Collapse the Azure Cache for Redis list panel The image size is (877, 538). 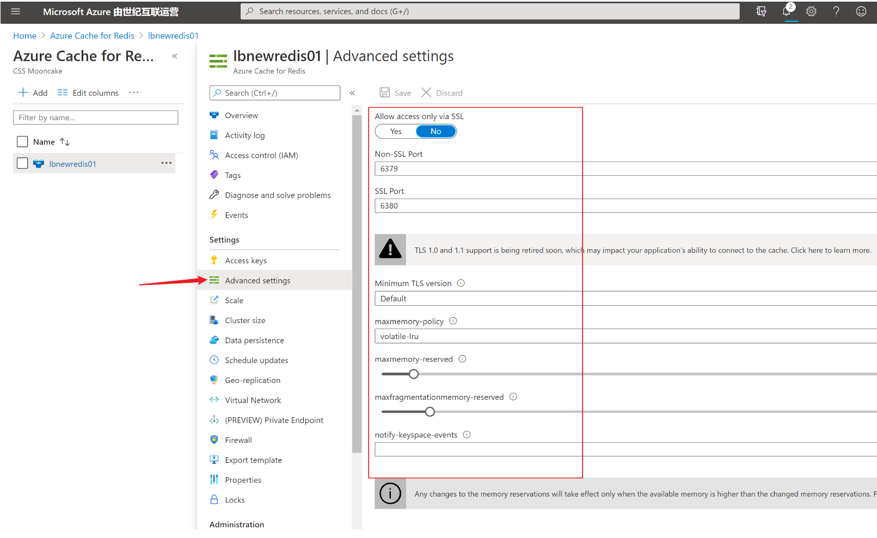pos(175,56)
